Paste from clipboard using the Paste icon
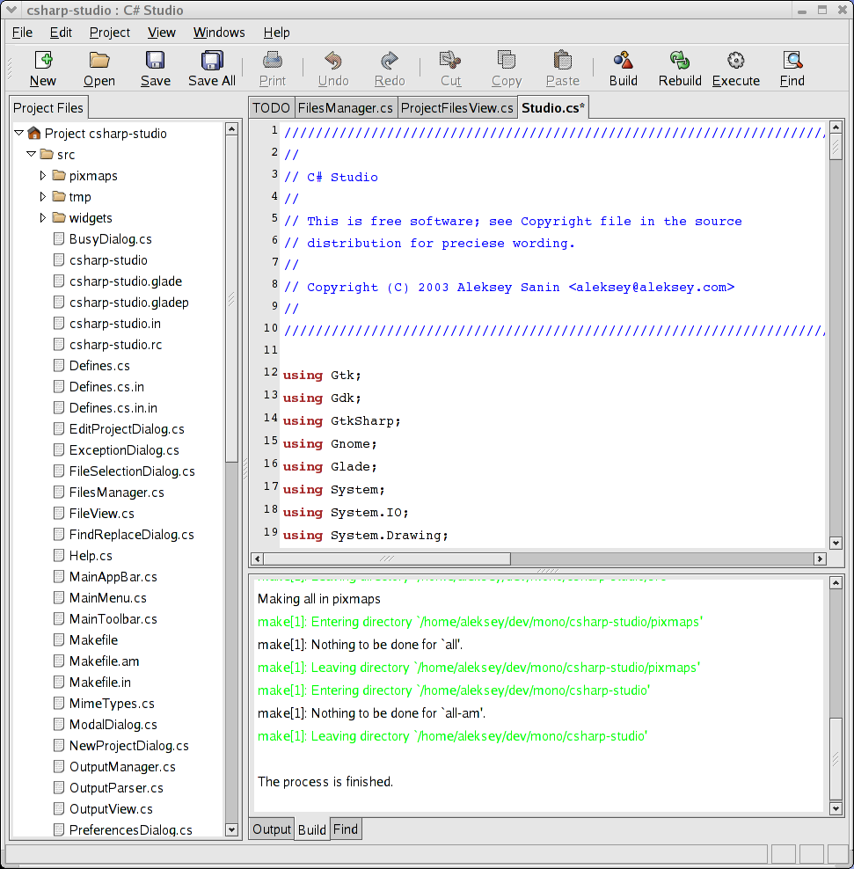854x869 pixels. 562,69
